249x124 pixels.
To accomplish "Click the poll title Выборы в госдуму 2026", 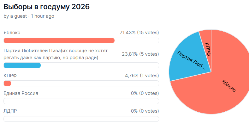I will [x=46, y=7].
